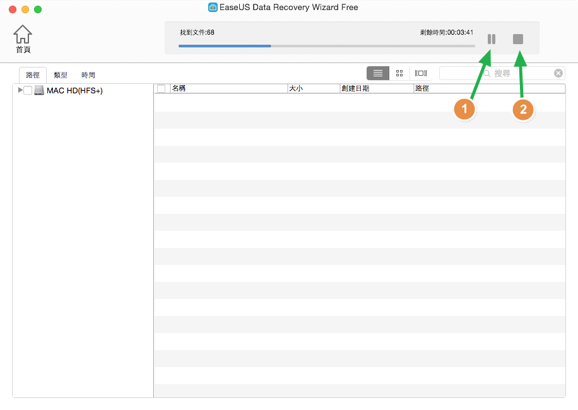Select the 路徑 tab

click(x=33, y=75)
